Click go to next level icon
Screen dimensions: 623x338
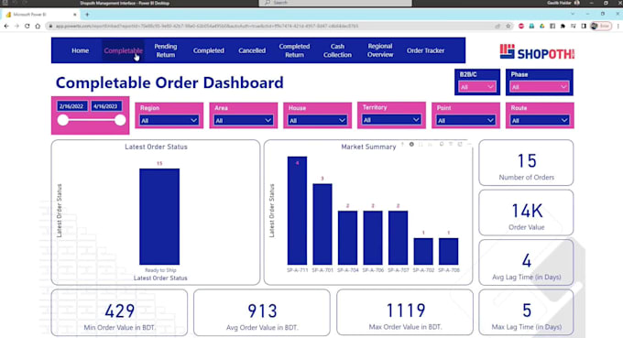pyautogui.click(x=421, y=145)
